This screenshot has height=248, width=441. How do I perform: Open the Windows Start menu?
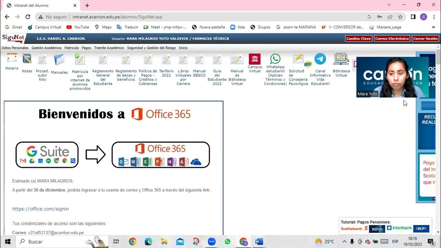click(x=8, y=242)
